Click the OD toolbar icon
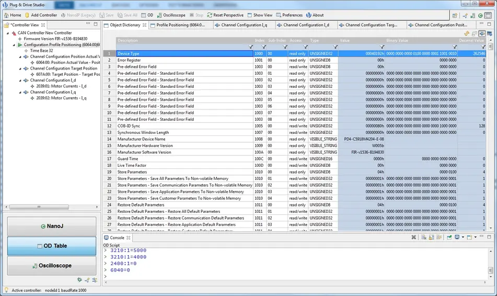Image resolution: width=497 pixels, height=296 pixels. pos(147,15)
